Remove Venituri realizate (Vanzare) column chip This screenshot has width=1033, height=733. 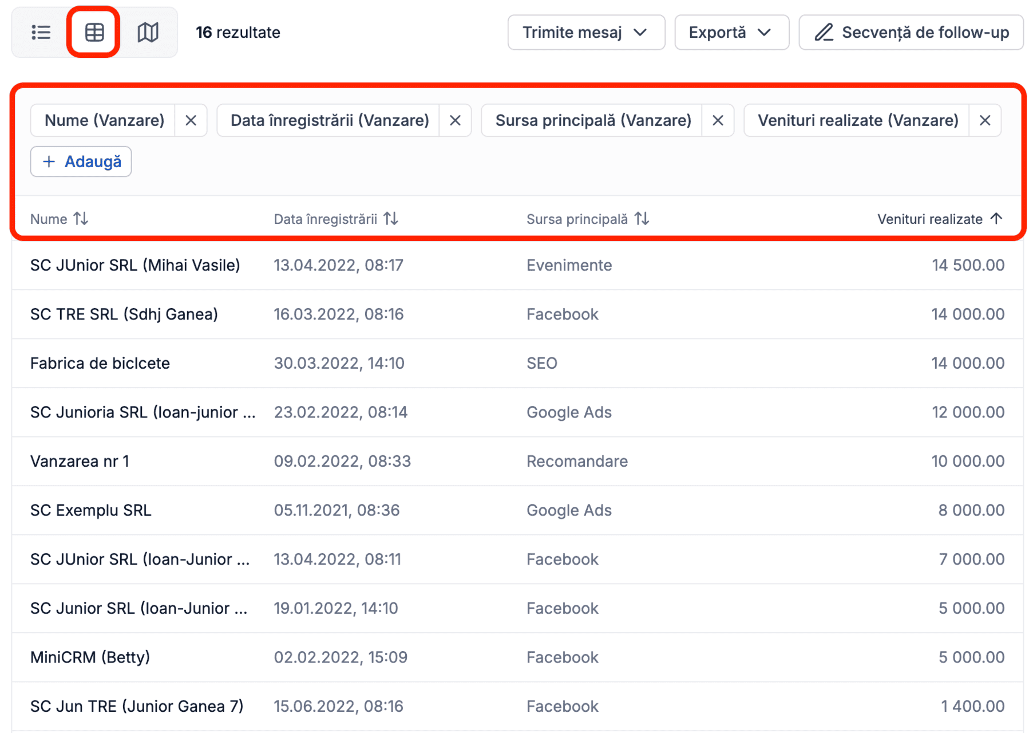coord(985,120)
